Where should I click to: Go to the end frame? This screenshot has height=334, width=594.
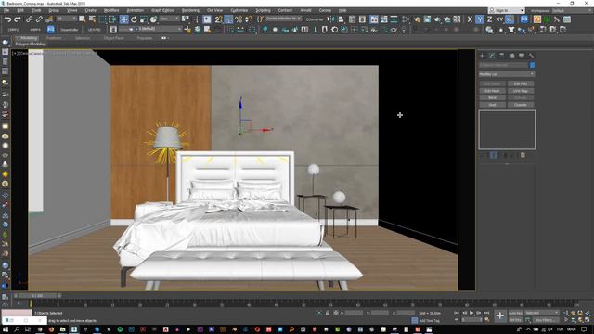[x=486, y=313]
